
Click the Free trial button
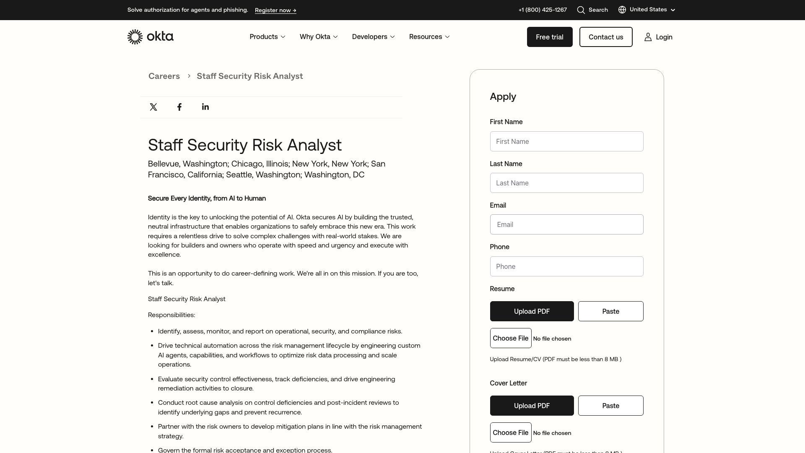point(550,37)
